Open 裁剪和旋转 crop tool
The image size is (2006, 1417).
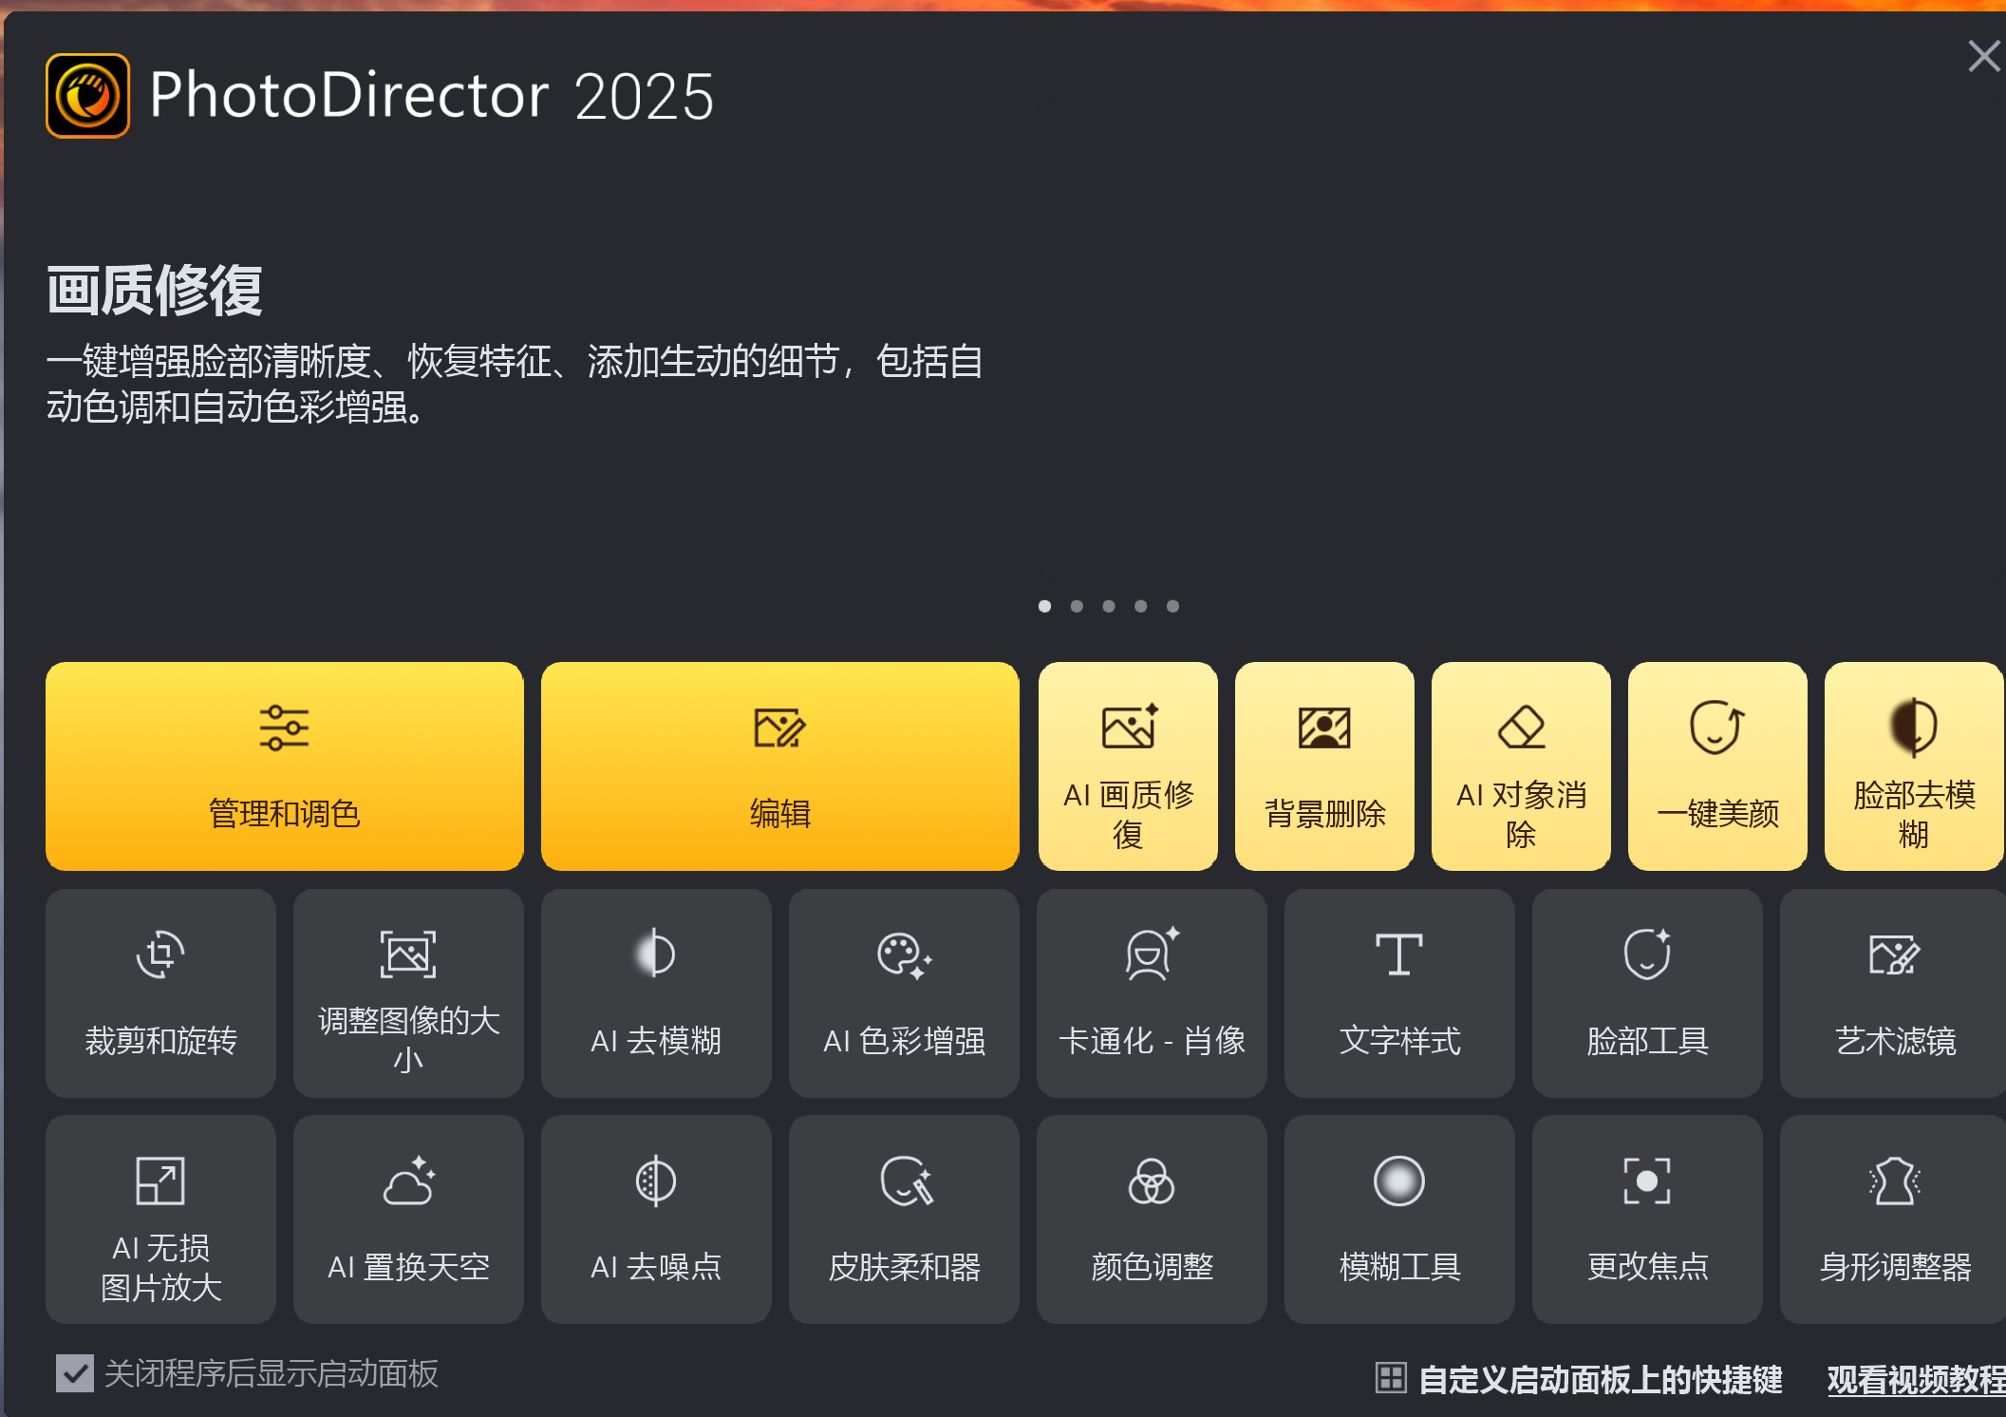coord(160,992)
